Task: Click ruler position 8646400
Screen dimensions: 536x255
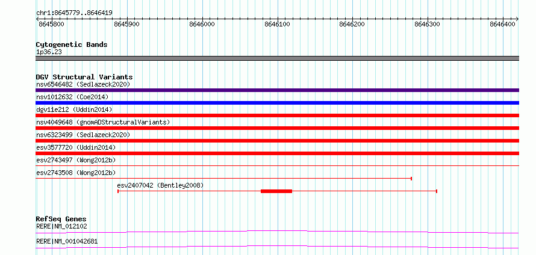Action: point(502,25)
